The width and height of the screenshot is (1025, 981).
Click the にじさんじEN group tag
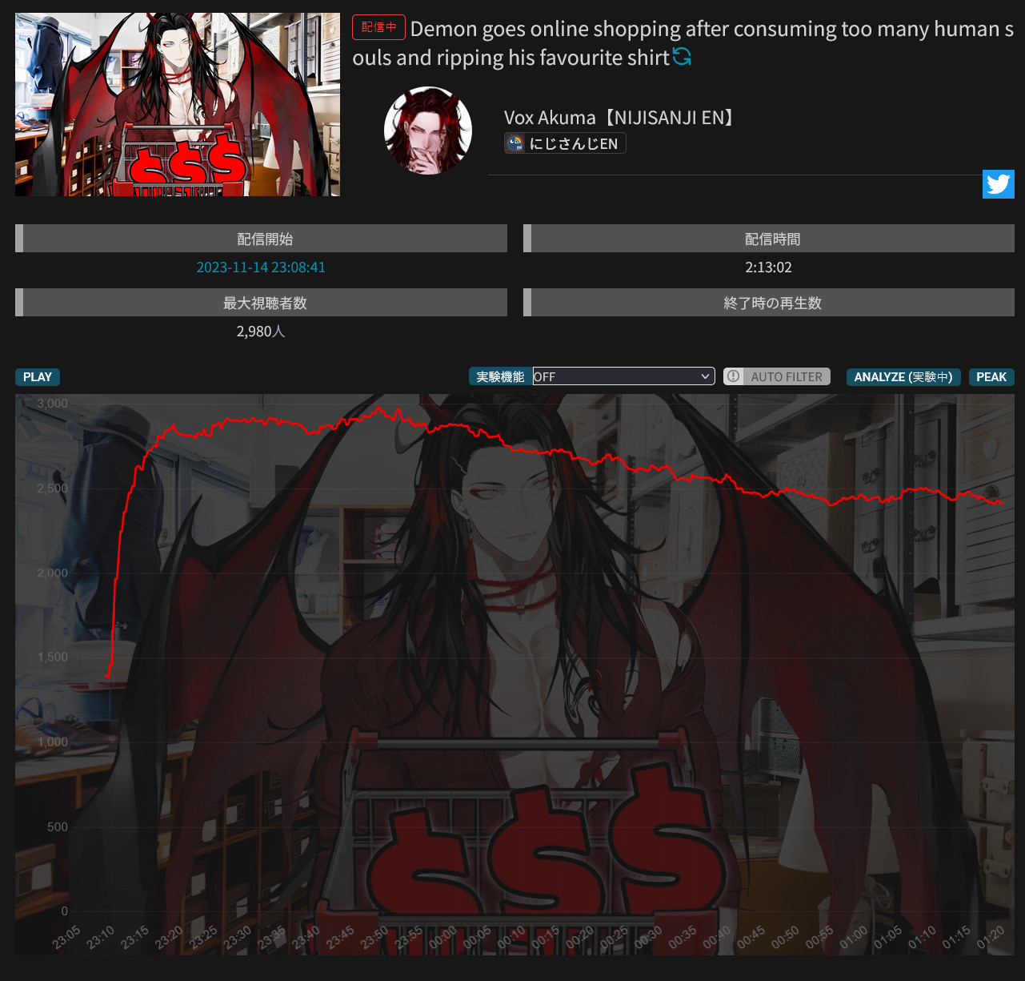point(565,143)
